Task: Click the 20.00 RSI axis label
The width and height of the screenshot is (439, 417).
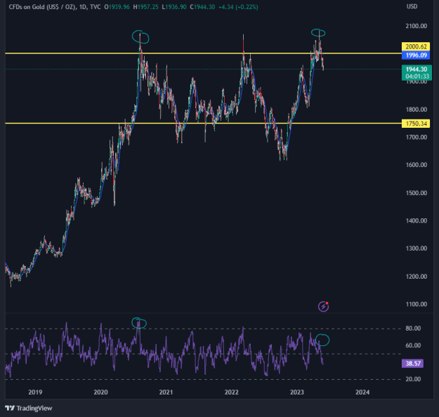Action: click(x=413, y=379)
